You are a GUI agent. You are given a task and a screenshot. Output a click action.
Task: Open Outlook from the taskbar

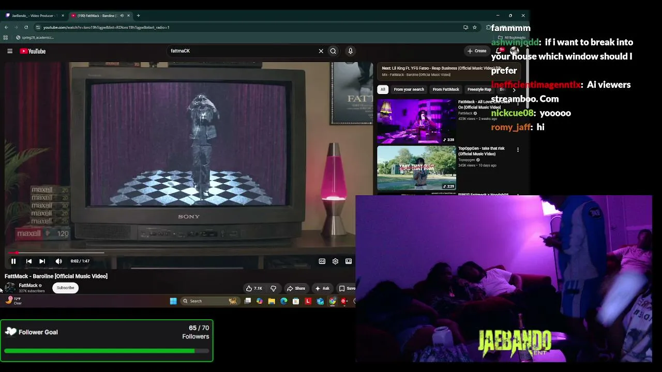[320, 301]
